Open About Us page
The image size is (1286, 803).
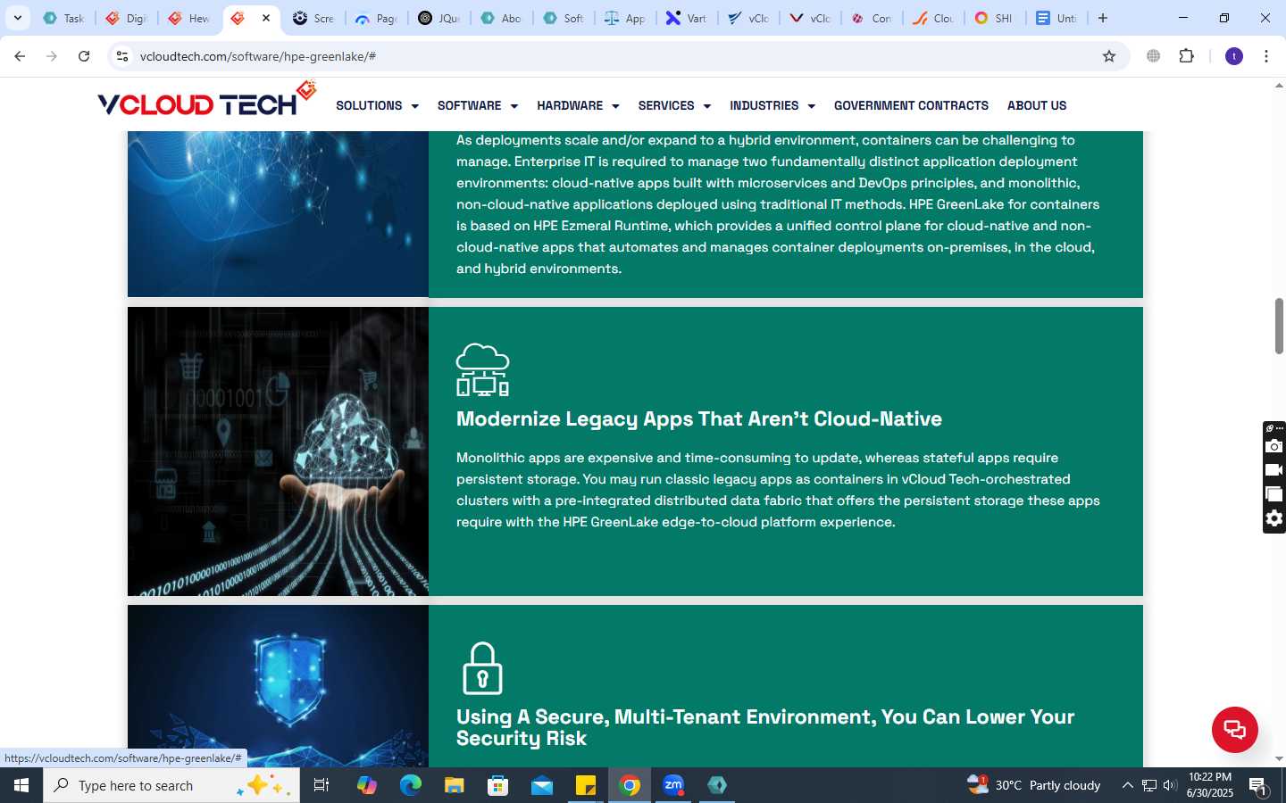pyautogui.click(x=1037, y=105)
